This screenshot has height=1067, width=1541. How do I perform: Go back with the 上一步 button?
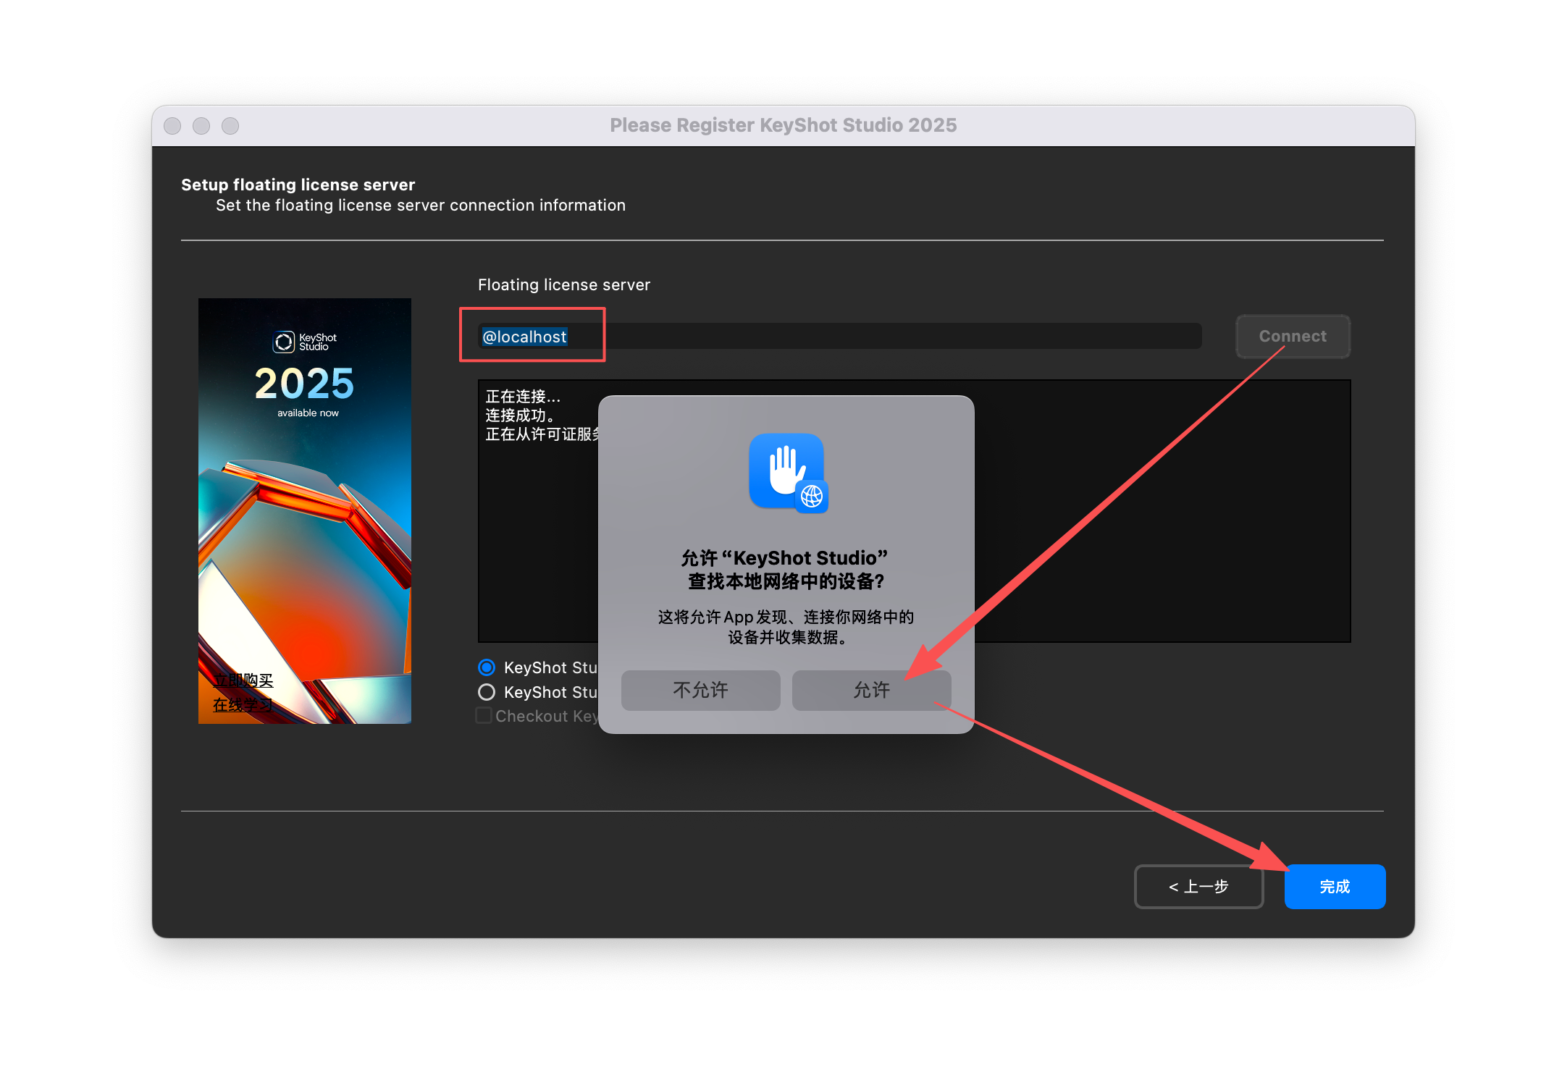point(1198,886)
